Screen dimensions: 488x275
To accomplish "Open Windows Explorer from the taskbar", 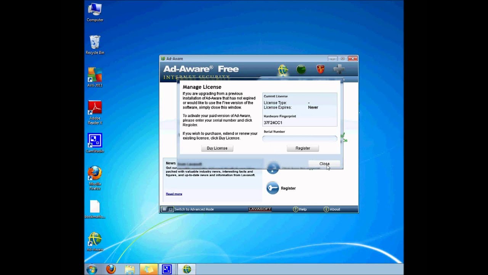I will tap(130, 269).
